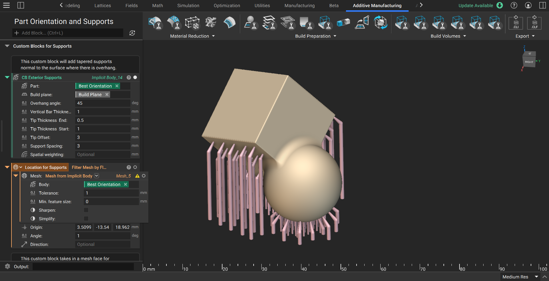Open the Manufacturing ribbon tab
549x281 pixels.
[x=300, y=5]
